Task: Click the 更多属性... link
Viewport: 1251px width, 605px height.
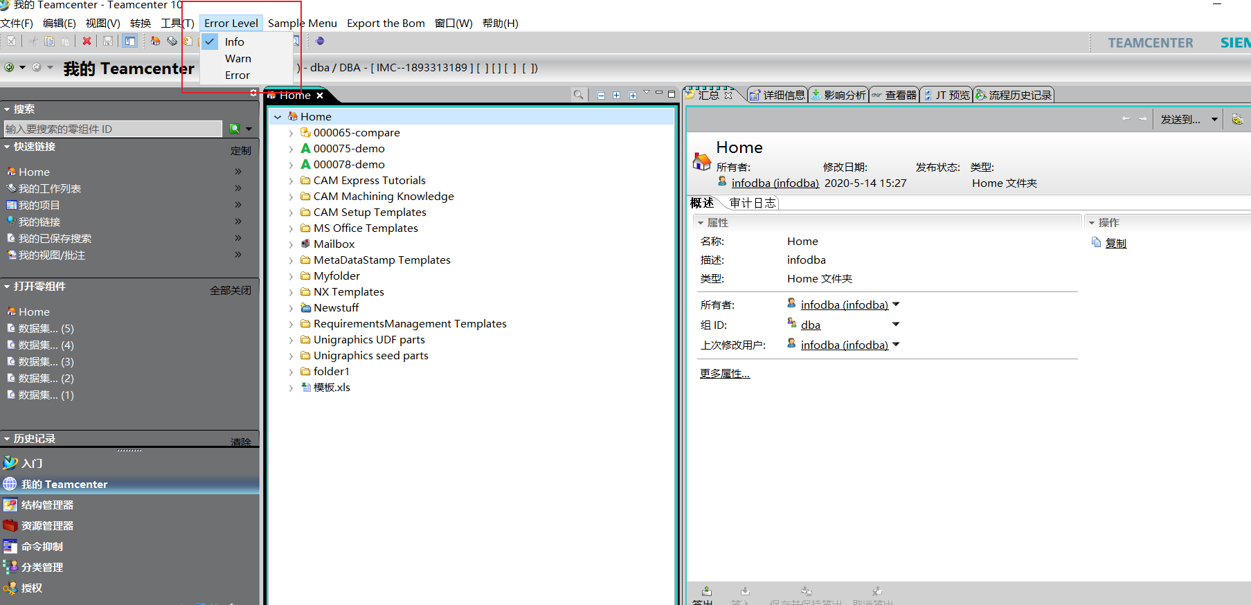Action: click(724, 374)
